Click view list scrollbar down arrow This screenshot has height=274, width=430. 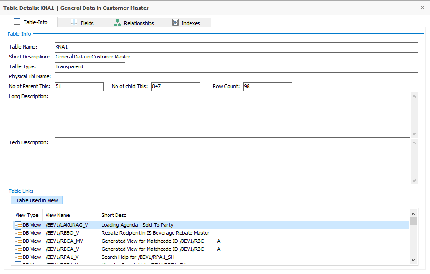point(413,260)
